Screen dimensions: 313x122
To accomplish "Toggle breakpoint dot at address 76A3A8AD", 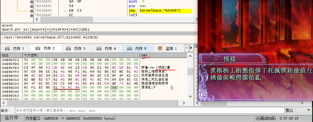I will [x=32, y=10].
